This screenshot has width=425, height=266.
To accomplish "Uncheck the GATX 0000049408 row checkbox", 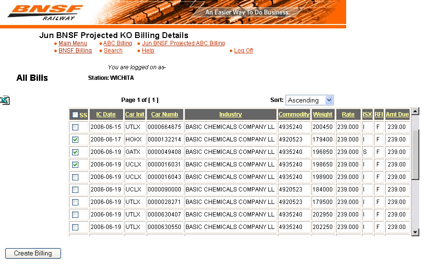I will coord(75,152).
